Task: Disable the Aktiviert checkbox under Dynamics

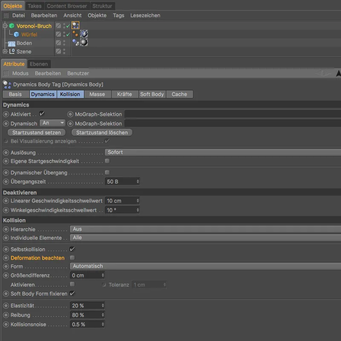Action: point(42,114)
